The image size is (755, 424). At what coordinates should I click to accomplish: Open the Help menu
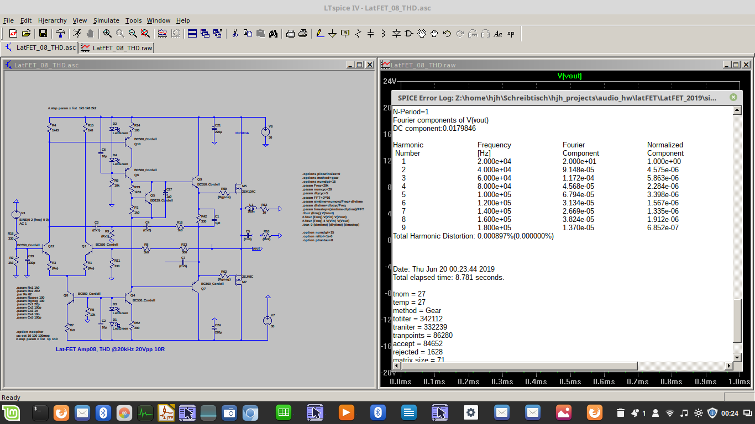pyautogui.click(x=183, y=20)
